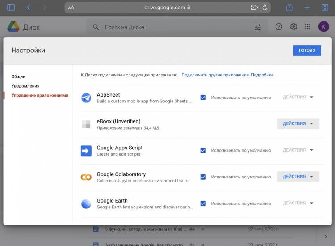
Task: Click the 'Google Earth' name
Action: (112, 201)
